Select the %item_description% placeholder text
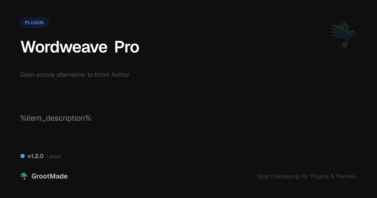 56,118
